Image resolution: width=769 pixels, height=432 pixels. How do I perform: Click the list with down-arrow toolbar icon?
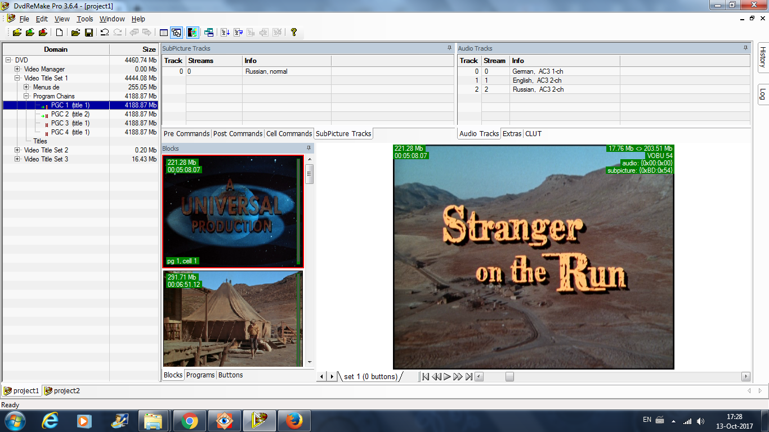(x=225, y=33)
